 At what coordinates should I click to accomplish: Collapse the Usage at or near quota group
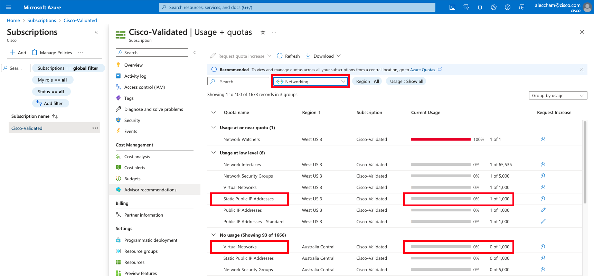coord(214,127)
